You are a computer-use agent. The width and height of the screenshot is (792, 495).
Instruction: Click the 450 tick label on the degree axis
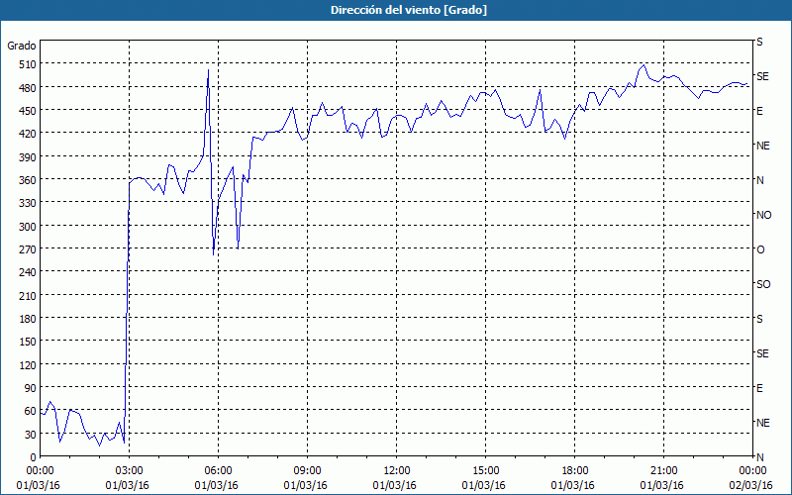pyautogui.click(x=28, y=111)
